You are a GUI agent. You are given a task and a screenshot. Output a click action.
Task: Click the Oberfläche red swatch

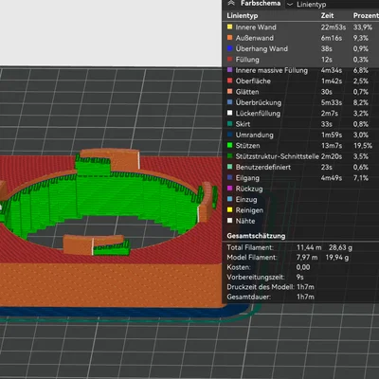[x=229, y=81]
